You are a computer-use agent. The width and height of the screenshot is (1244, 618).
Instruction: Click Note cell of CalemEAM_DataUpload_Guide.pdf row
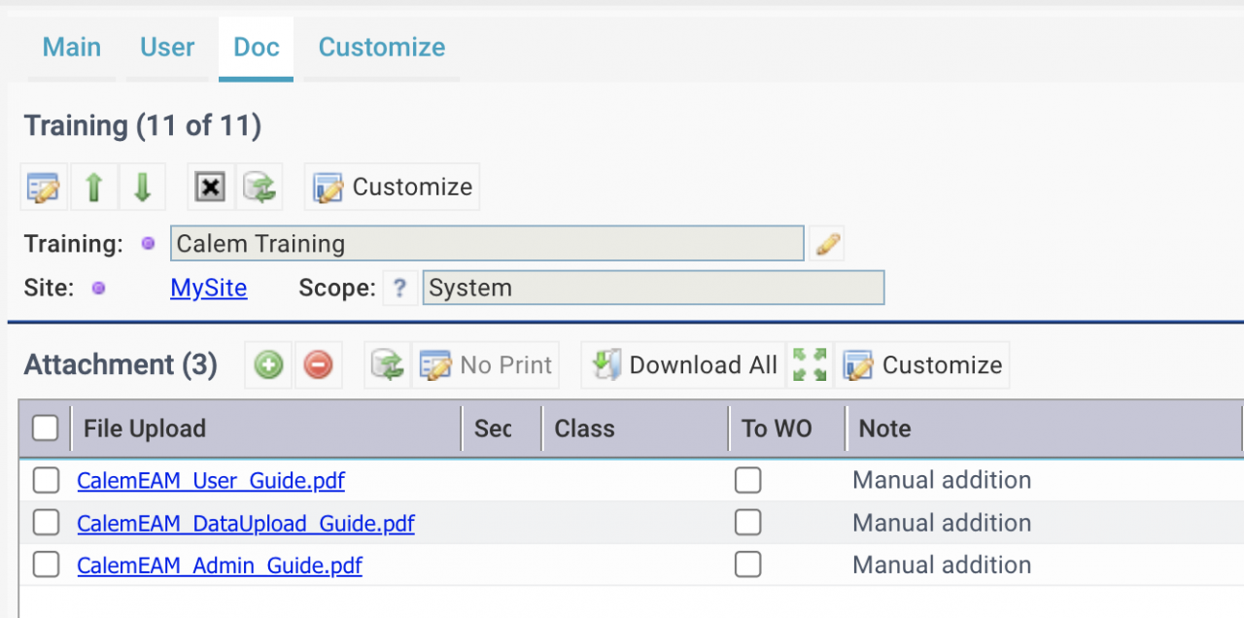click(x=1044, y=523)
